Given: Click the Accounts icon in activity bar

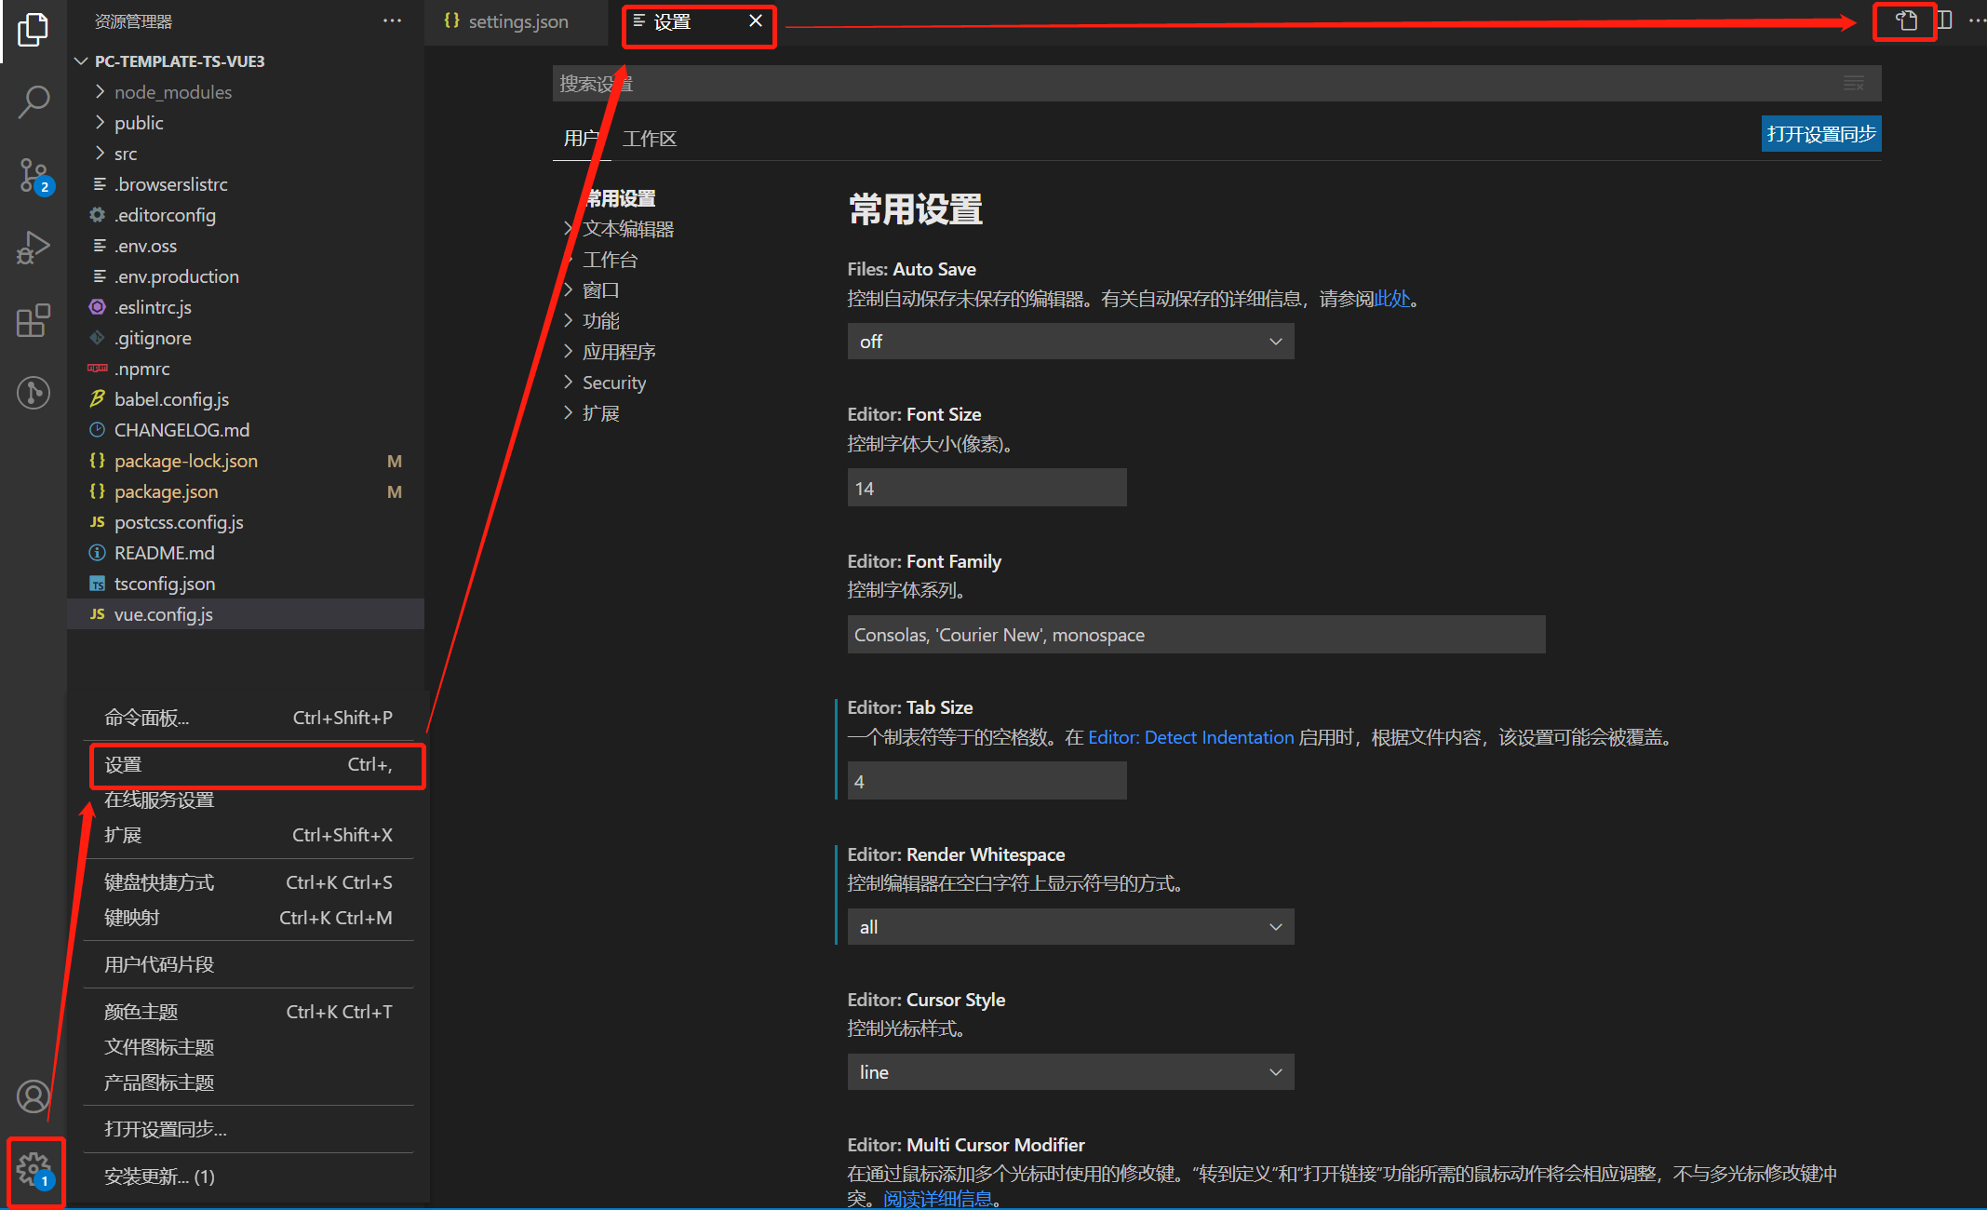Looking at the screenshot, I should pyautogui.click(x=33, y=1096).
